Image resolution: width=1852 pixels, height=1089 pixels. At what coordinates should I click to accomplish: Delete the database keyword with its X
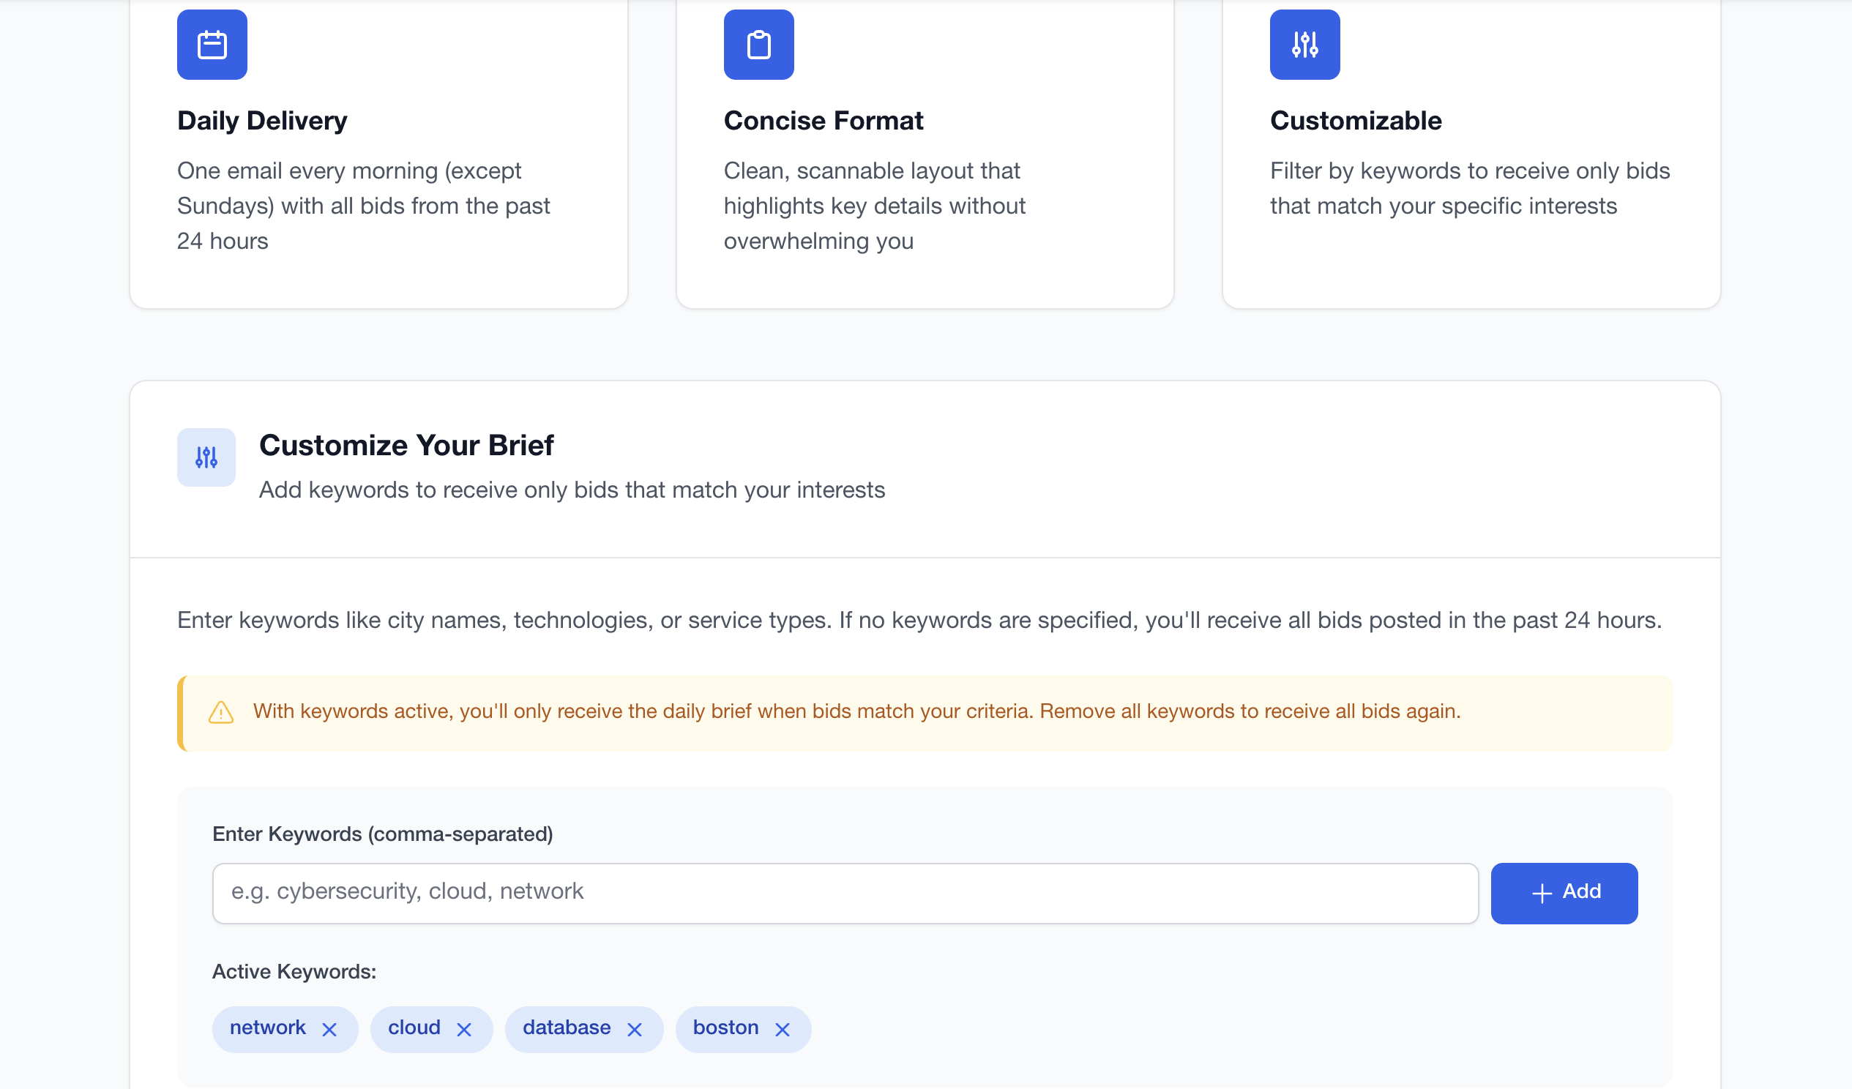point(634,1030)
